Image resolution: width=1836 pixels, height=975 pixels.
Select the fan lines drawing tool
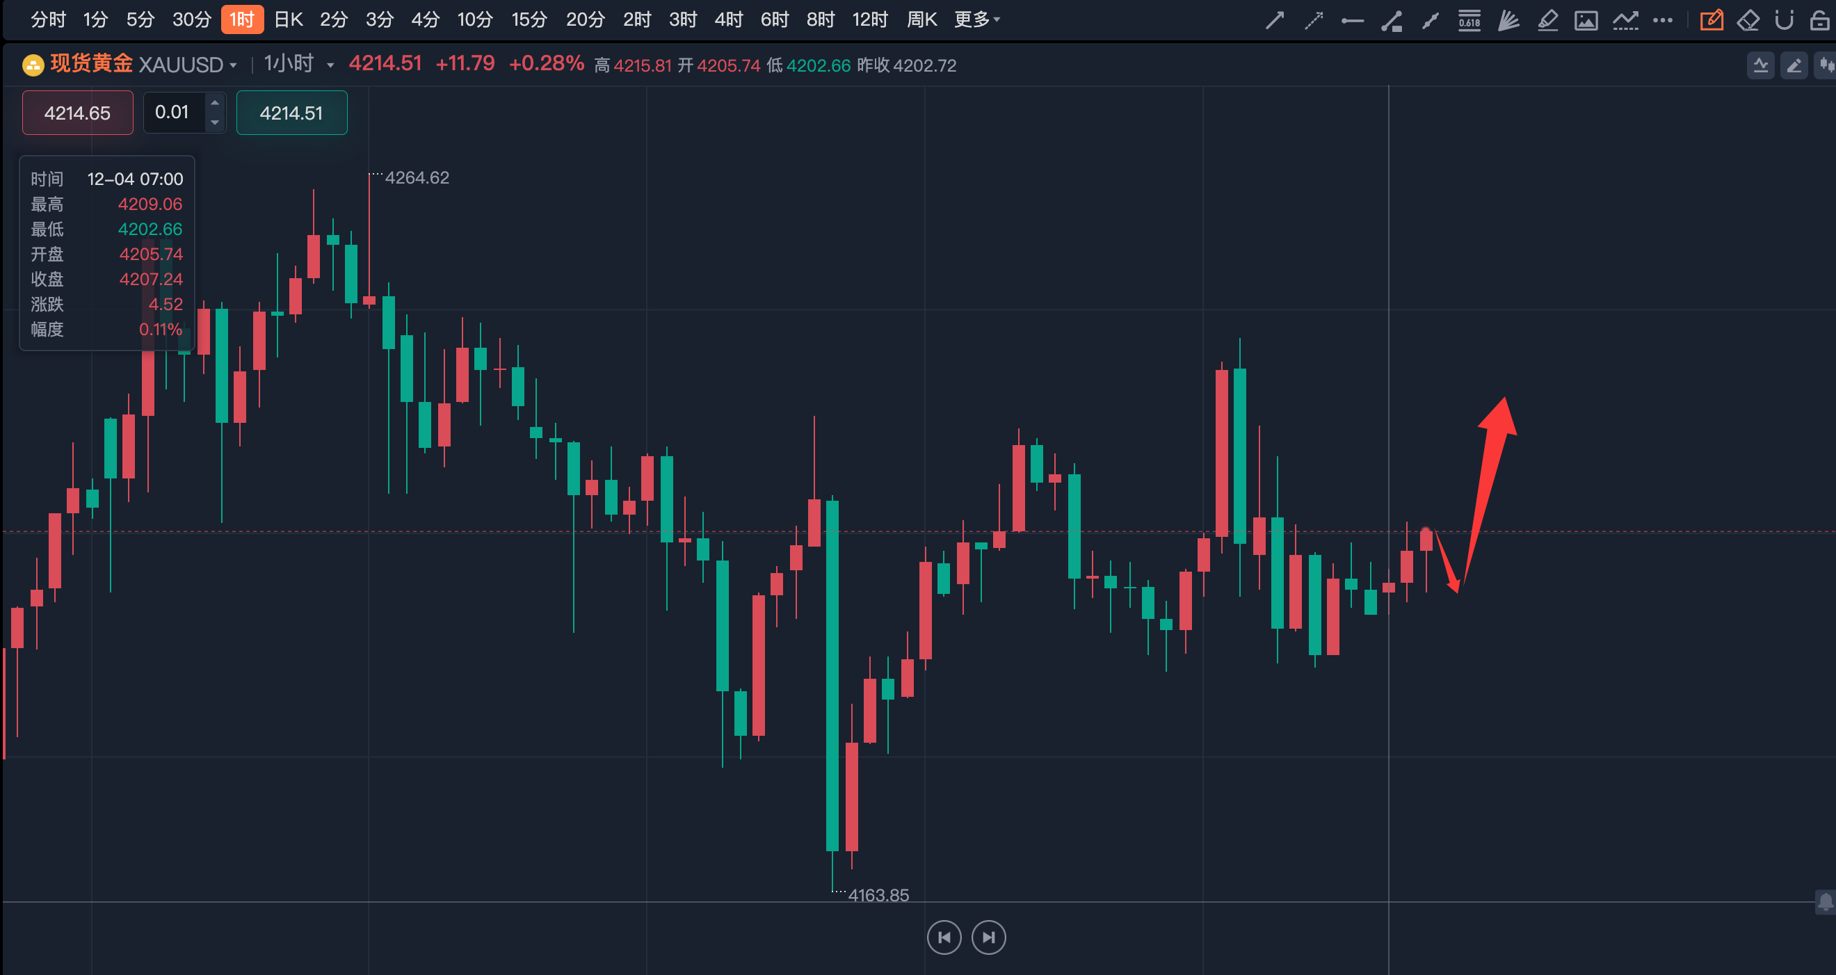click(x=1508, y=20)
